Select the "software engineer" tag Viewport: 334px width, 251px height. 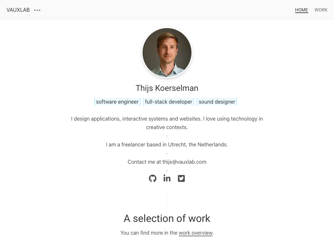point(117,102)
